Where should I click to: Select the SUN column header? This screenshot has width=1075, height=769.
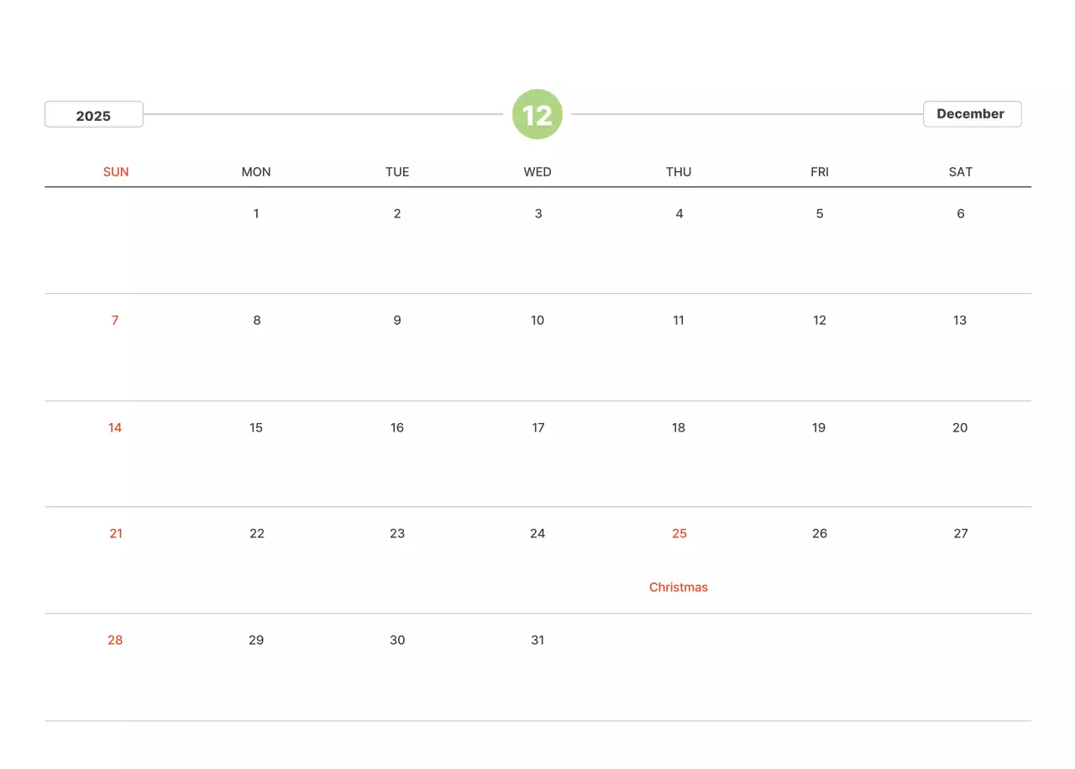click(x=116, y=172)
